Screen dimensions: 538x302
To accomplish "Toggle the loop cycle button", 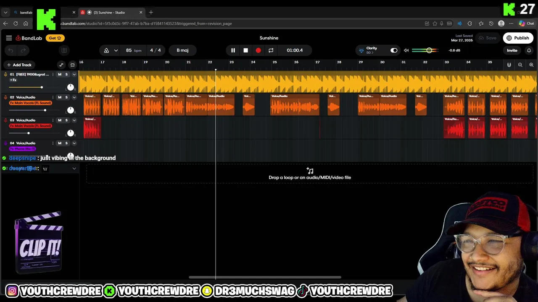I will coord(271,50).
